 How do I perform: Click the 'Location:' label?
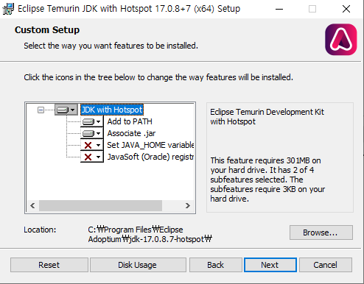click(x=40, y=230)
